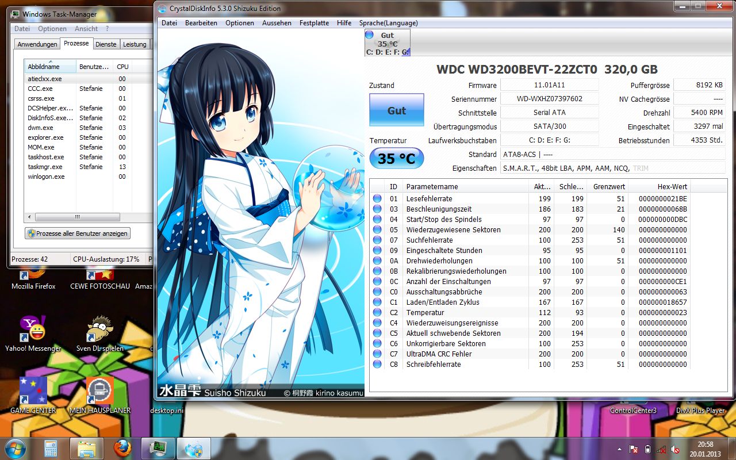Open the Calculator taskbar icon
The image size is (736, 460).
(52, 448)
